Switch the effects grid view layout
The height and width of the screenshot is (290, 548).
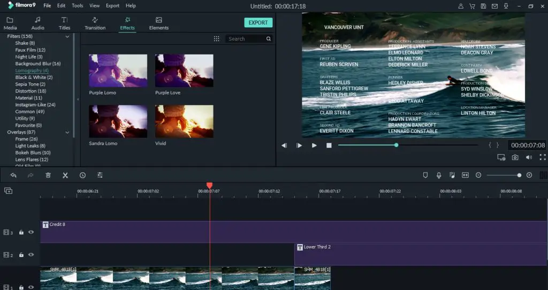coord(217,39)
